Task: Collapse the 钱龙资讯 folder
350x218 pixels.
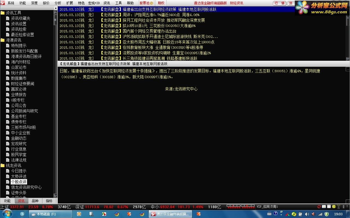Action: (13, 165)
